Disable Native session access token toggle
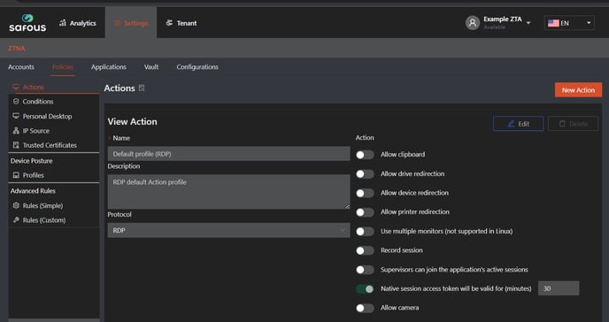609x322 pixels. point(365,289)
